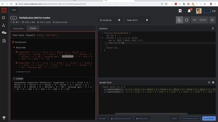Open notifications bell

coord(189,11)
